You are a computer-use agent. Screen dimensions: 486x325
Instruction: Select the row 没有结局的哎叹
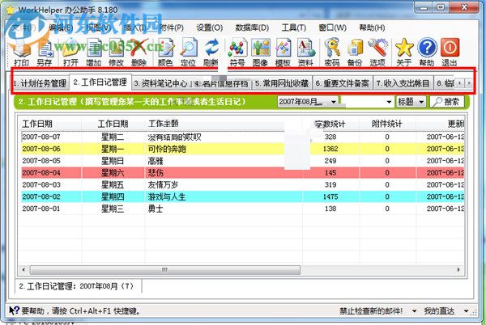(x=243, y=137)
